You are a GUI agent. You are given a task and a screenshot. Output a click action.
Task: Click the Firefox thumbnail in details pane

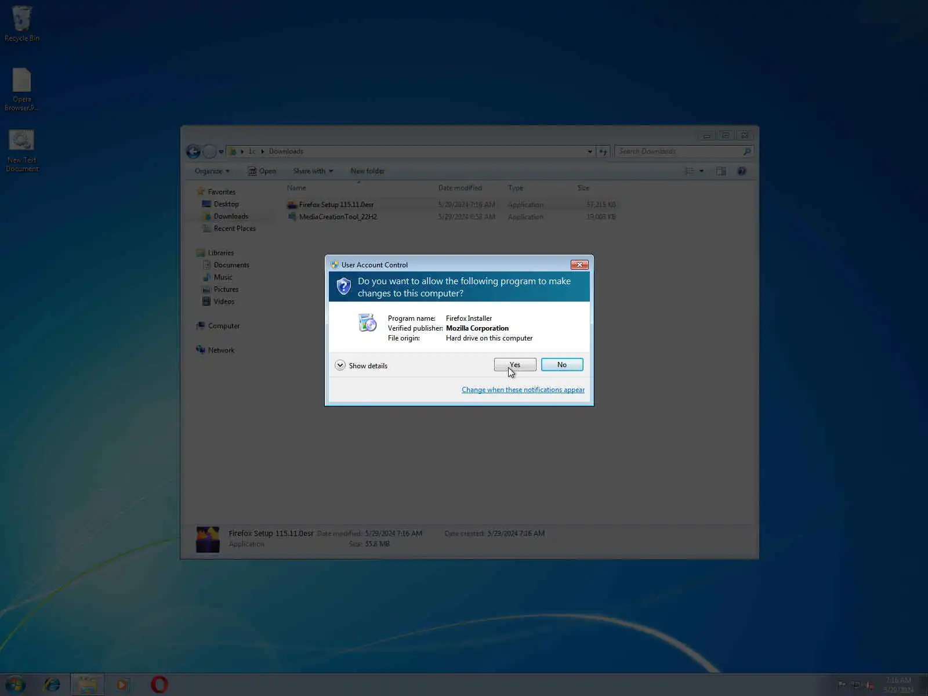click(208, 539)
